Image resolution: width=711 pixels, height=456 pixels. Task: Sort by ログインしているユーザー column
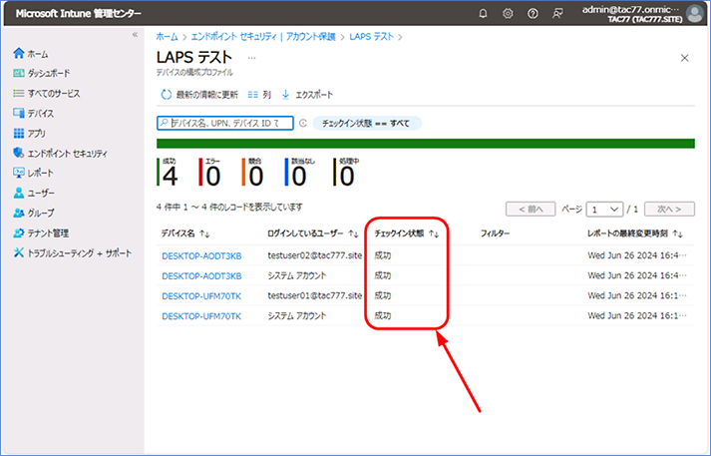(x=313, y=233)
